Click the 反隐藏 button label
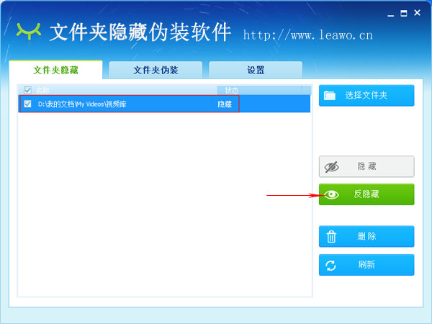The height and width of the screenshot is (324, 432). click(x=366, y=194)
